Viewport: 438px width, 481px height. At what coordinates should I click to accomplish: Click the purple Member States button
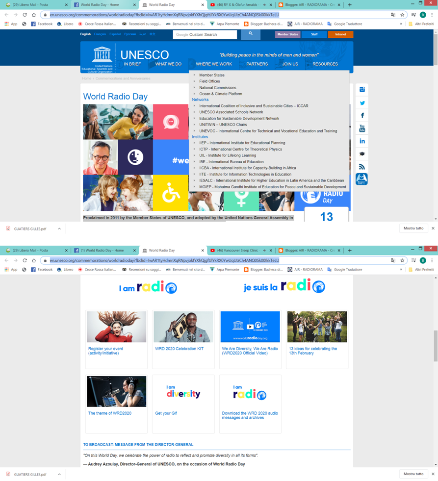[x=287, y=34]
